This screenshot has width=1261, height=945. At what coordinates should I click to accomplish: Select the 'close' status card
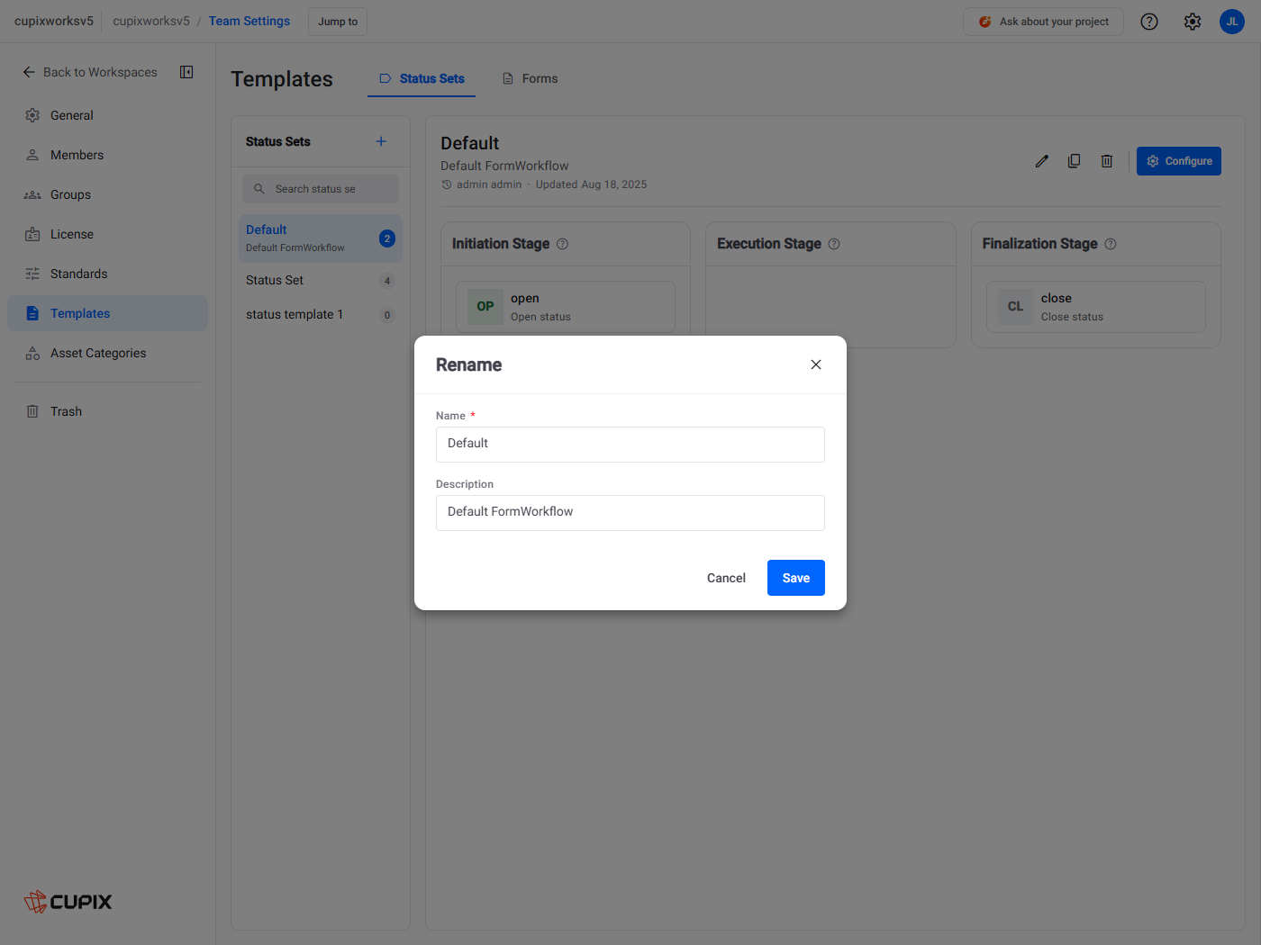tap(1096, 307)
